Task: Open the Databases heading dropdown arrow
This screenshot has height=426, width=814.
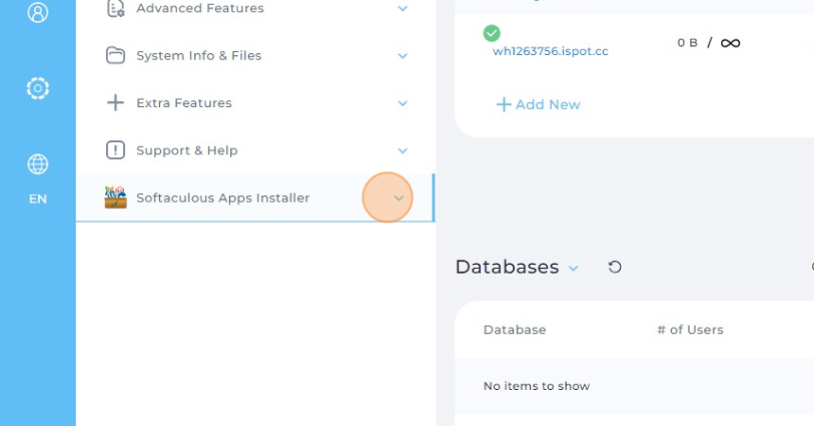Action: pos(574,269)
